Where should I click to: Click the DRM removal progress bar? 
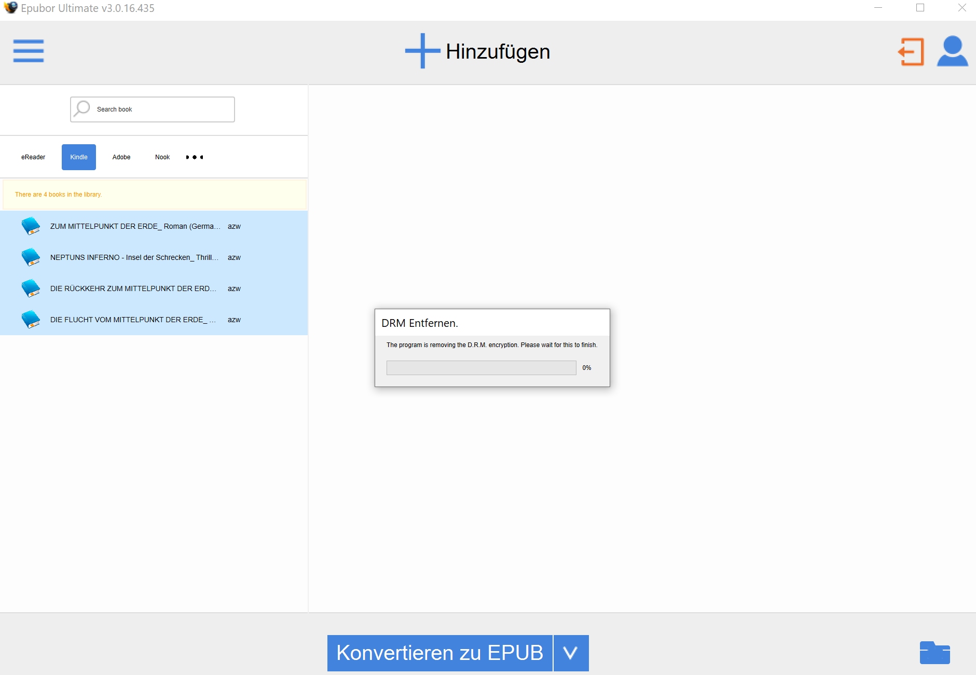(481, 368)
